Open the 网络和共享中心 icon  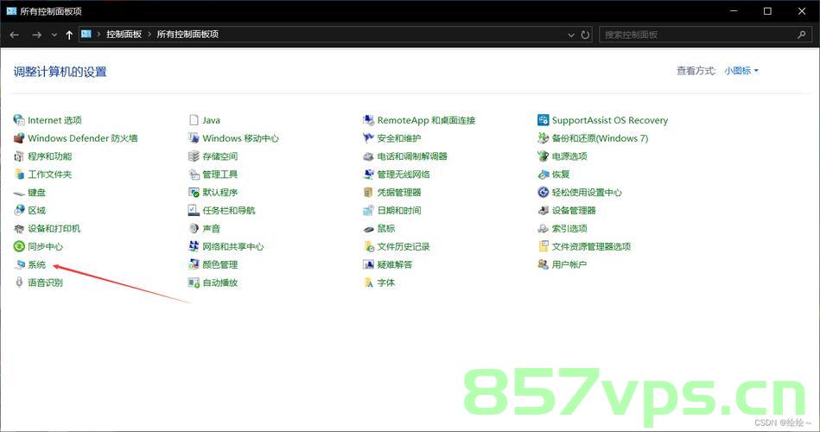coord(194,246)
